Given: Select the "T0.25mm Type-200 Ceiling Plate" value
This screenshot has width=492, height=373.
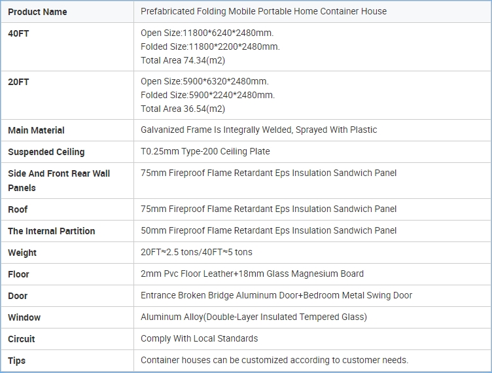Looking at the screenshot, I should (205, 151).
